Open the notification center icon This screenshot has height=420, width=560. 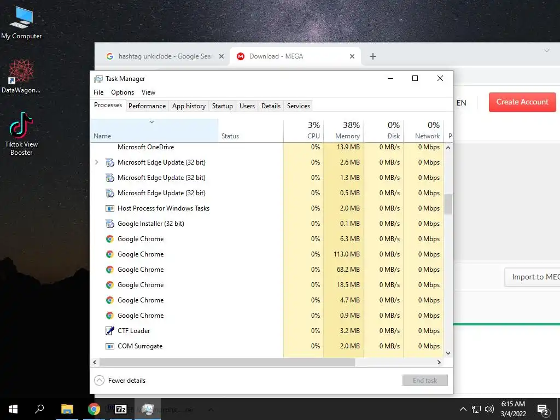tap(542, 410)
